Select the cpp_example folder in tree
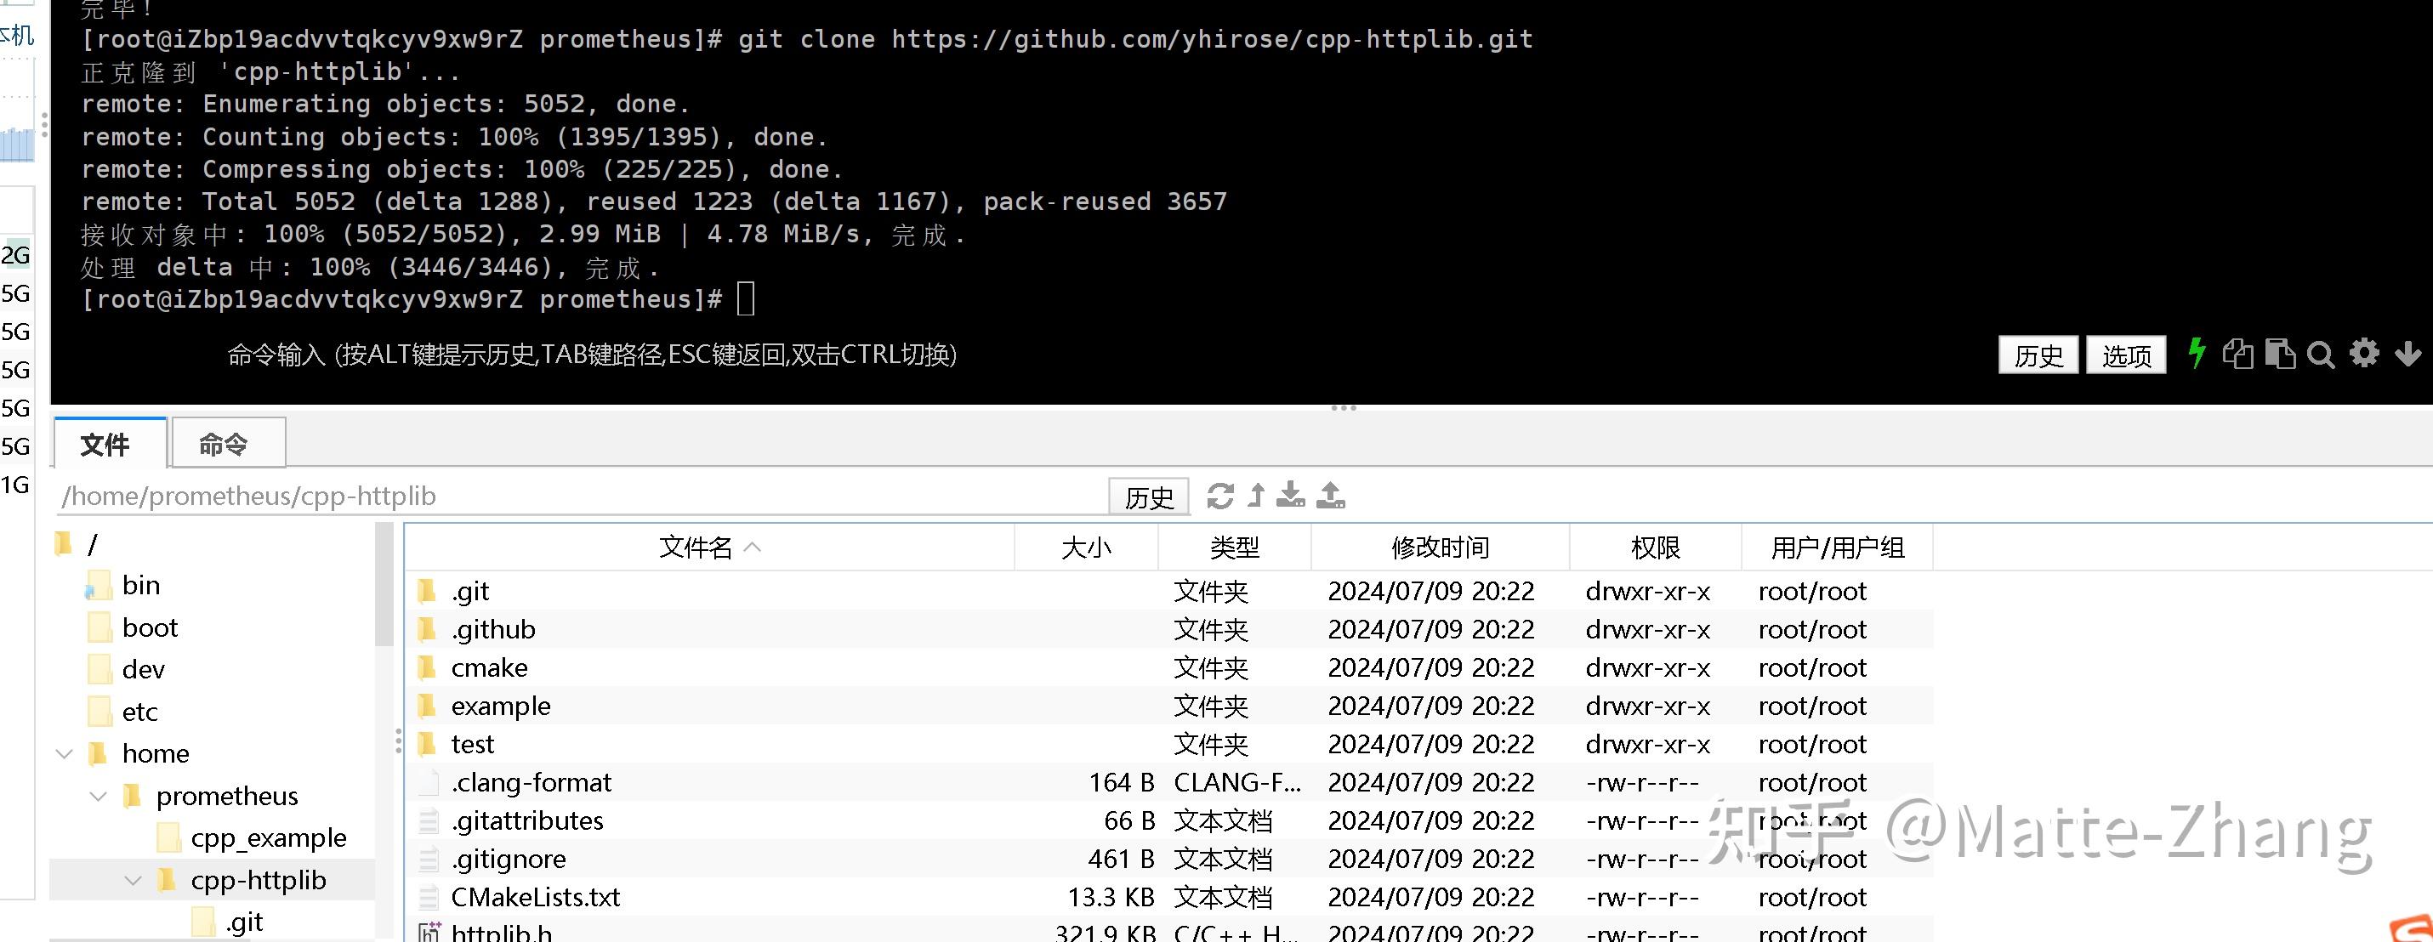 point(268,837)
